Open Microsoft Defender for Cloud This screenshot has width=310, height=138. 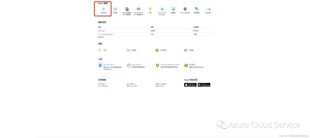point(170,65)
